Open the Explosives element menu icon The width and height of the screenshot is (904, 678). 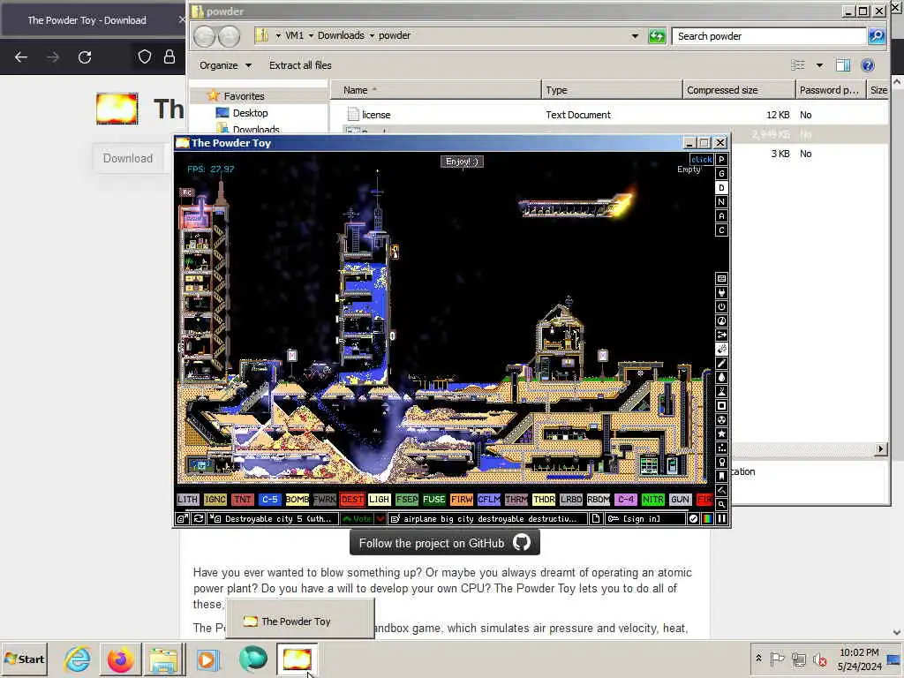coord(721,349)
